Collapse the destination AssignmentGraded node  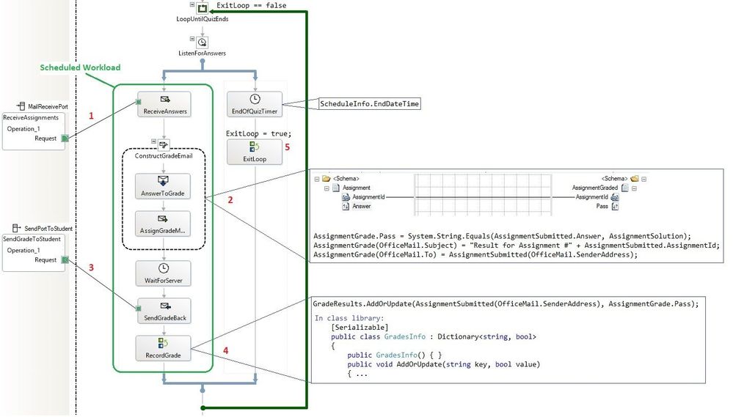coord(635,188)
